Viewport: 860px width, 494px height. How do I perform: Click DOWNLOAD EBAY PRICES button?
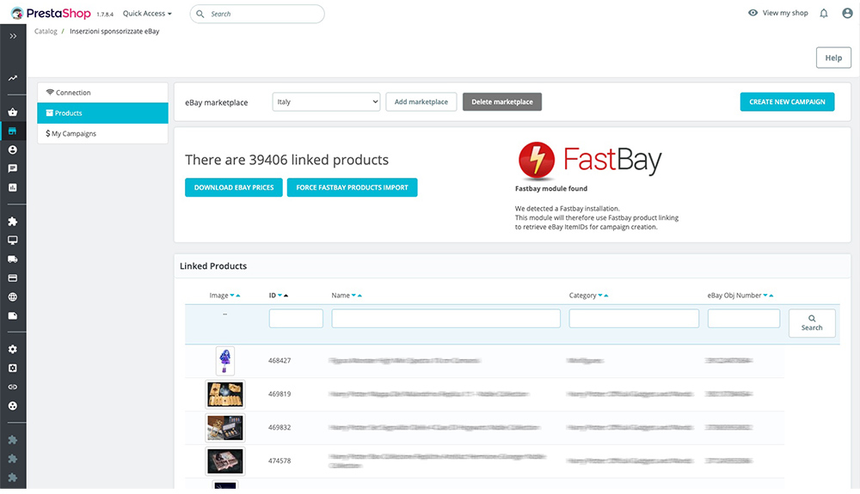pos(234,187)
